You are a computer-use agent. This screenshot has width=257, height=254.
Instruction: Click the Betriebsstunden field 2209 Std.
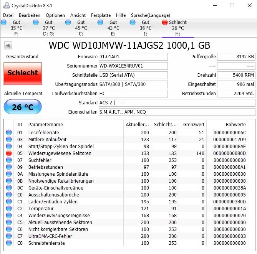(x=236, y=94)
